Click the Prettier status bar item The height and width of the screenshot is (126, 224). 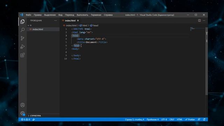click(x=190, y=119)
